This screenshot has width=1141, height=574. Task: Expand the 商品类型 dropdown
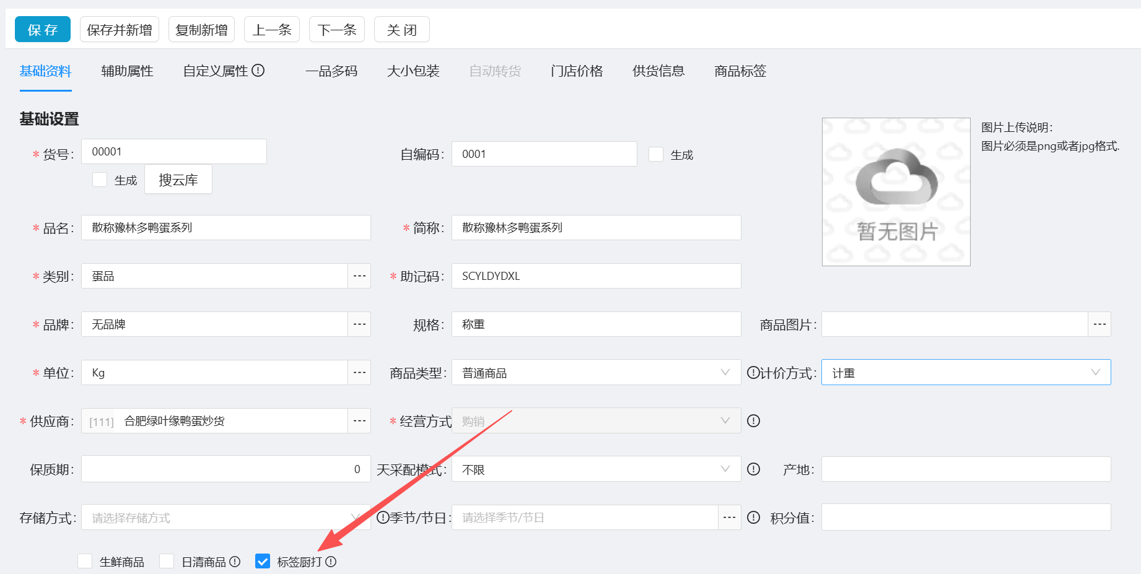[x=597, y=373]
